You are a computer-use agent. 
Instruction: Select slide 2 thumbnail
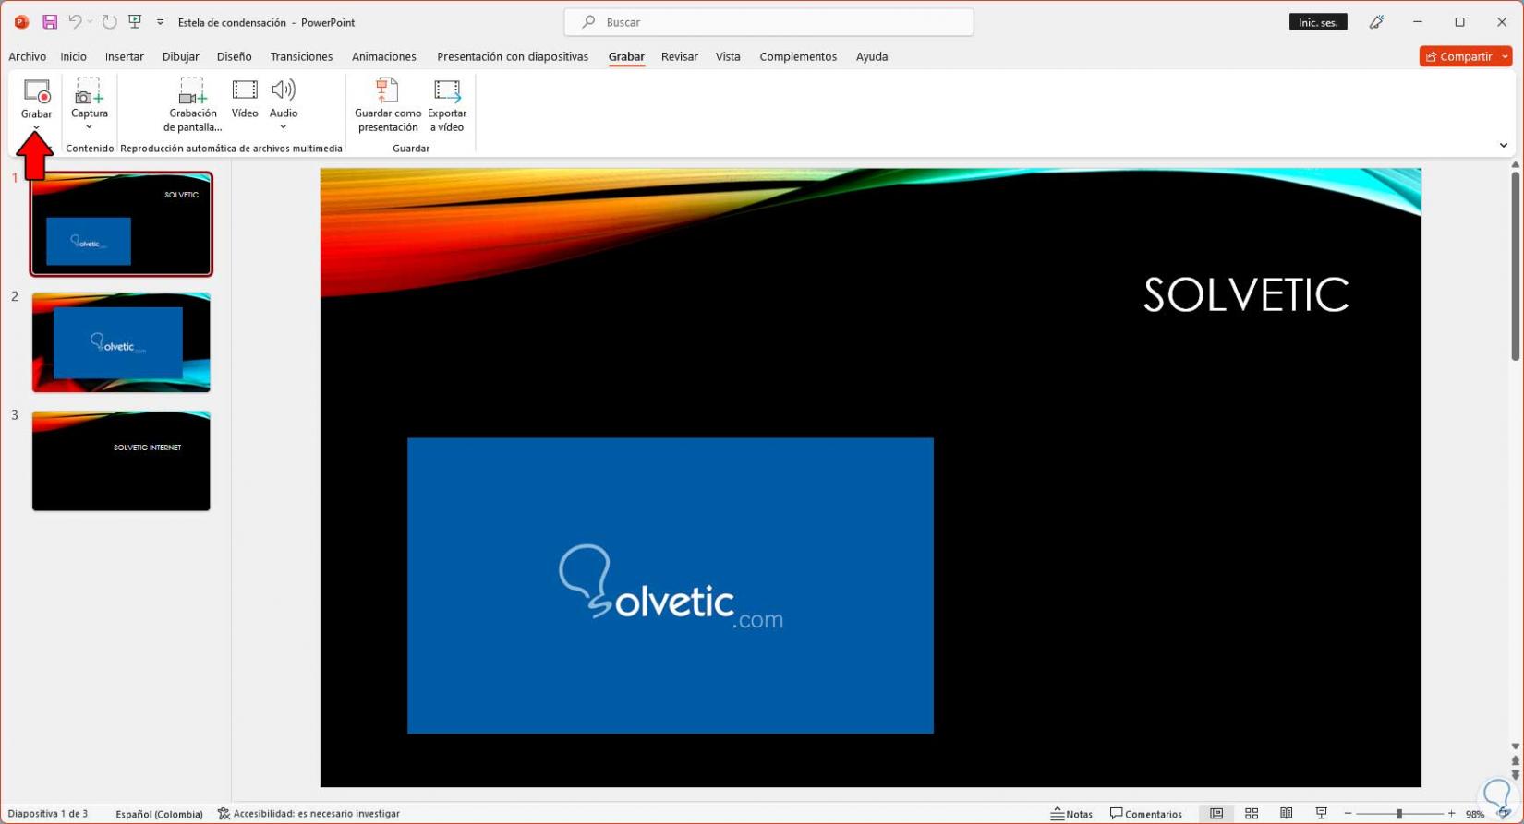tap(121, 342)
